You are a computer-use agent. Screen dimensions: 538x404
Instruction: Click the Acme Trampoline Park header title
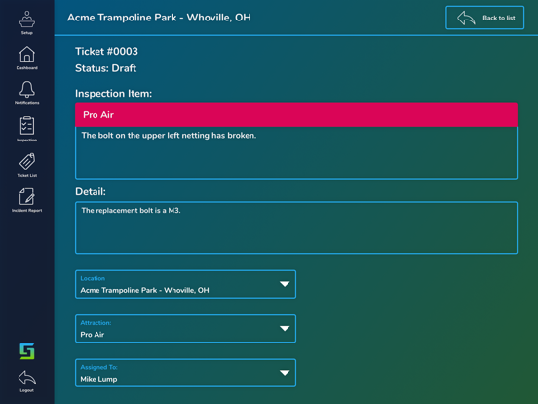point(159,18)
